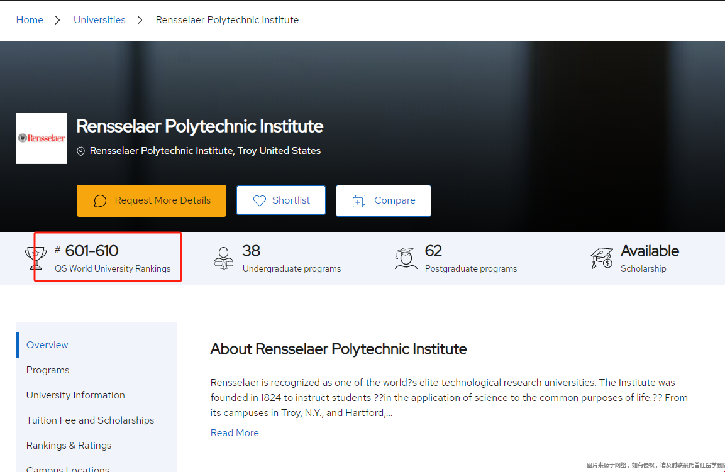
Task: Click the undergraduate programs diploma icon
Action: click(x=224, y=258)
